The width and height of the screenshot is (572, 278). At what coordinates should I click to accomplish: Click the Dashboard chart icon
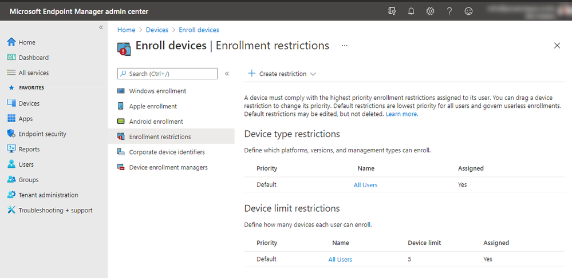point(11,57)
